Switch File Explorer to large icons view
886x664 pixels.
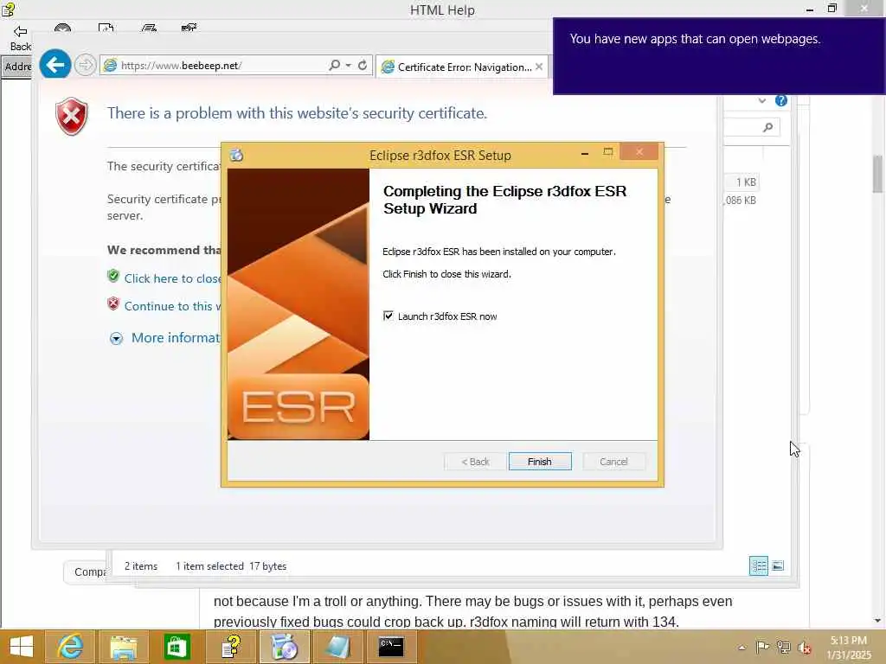pos(778,565)
